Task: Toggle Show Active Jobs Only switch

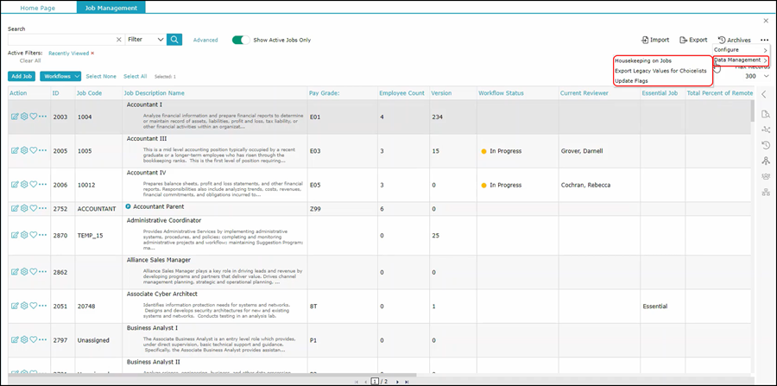Action: 241,40
